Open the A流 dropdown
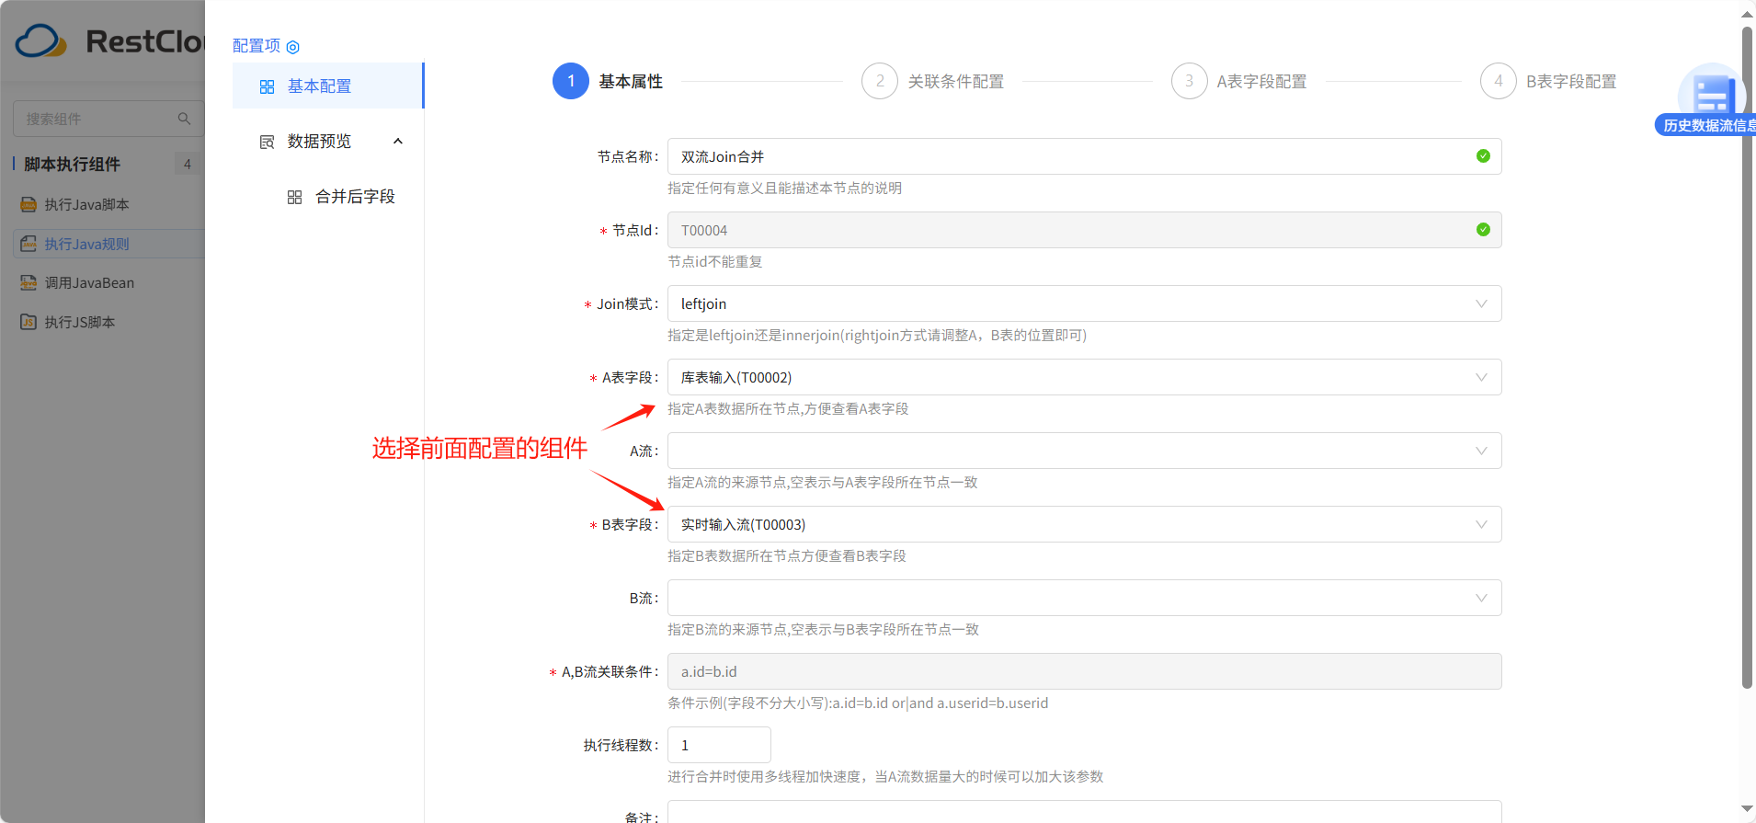 pyautogui.click(x=1085, y=451)
